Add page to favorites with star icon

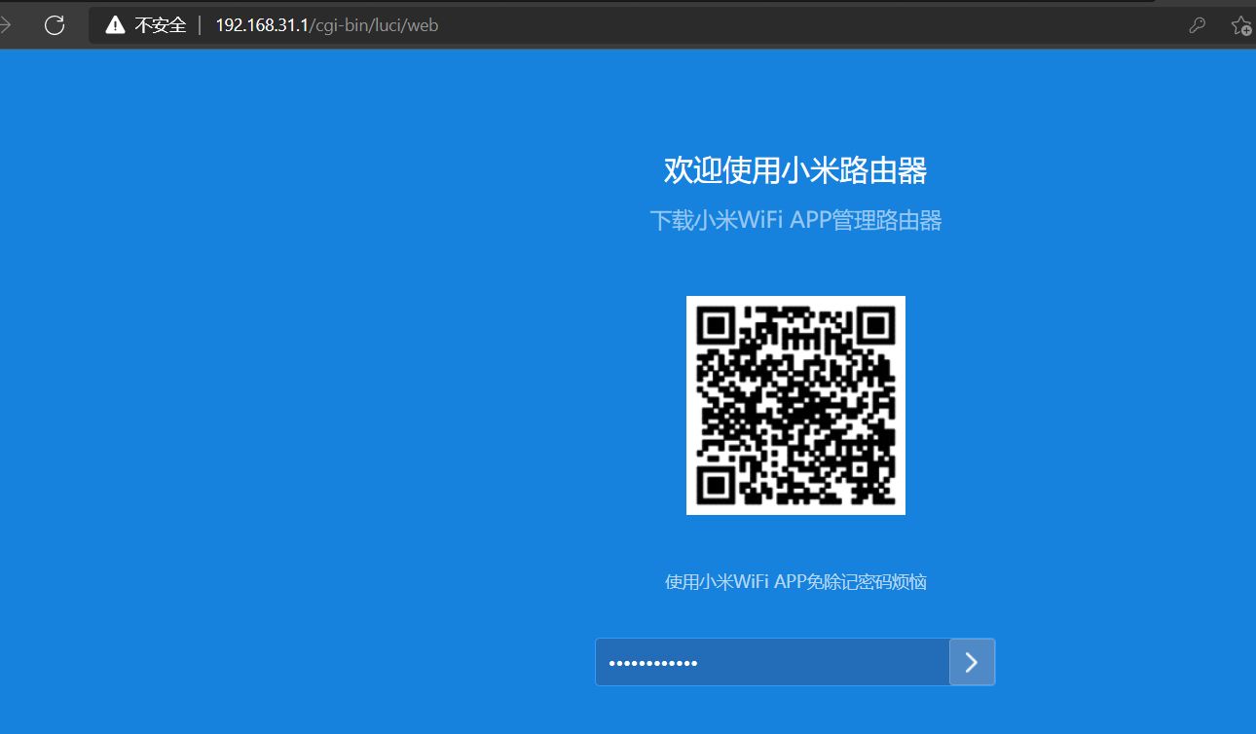point(1241,25)
